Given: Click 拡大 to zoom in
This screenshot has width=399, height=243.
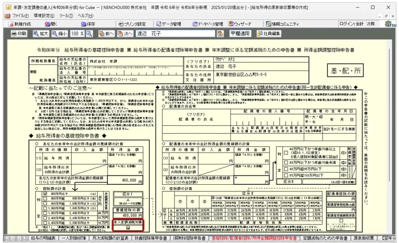Looking at the screenshot, I should [41, 33].
